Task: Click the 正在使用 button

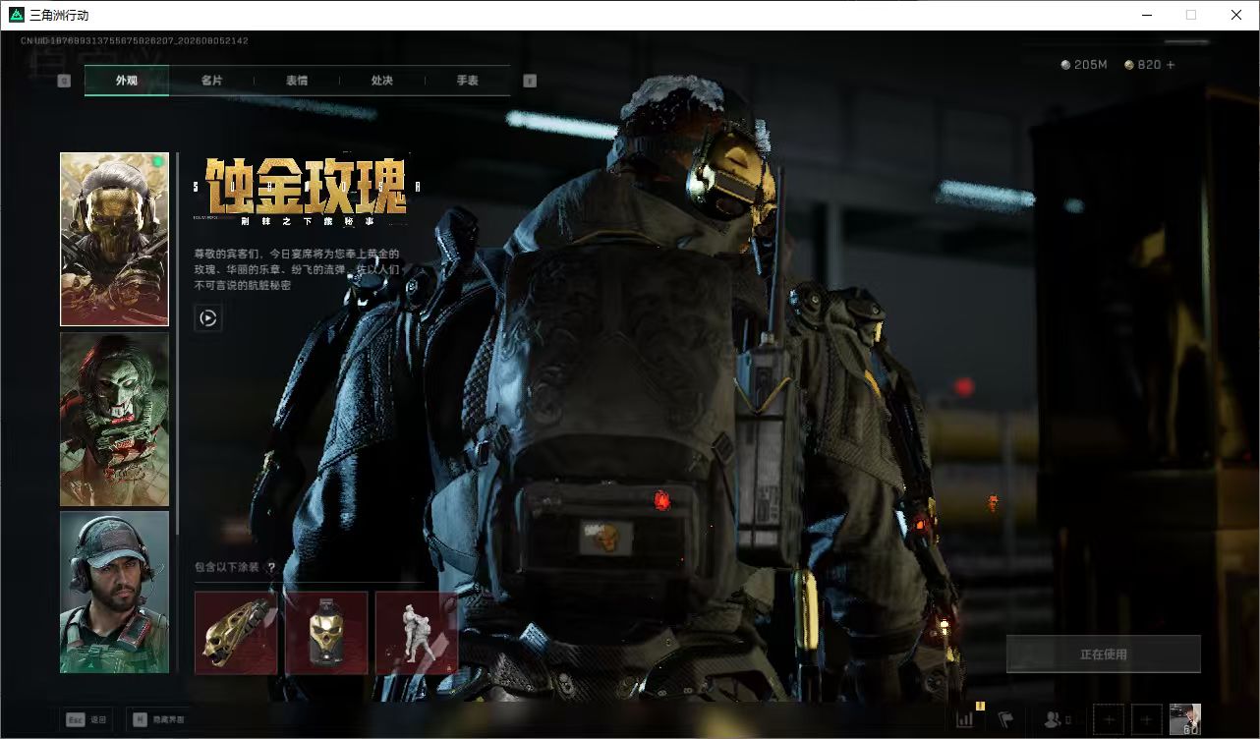Action: (1104, 654)
